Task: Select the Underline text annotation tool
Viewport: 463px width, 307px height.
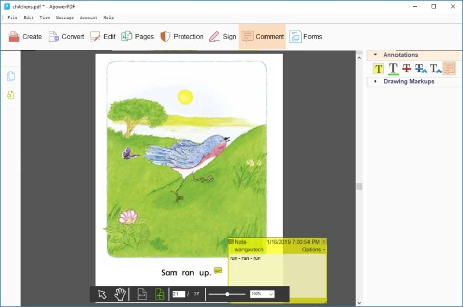Action: pos(393,69)
